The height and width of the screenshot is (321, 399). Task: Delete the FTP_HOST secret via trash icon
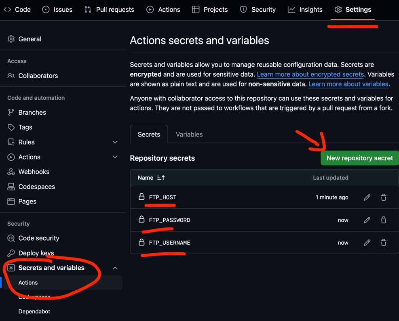point(383,197)
